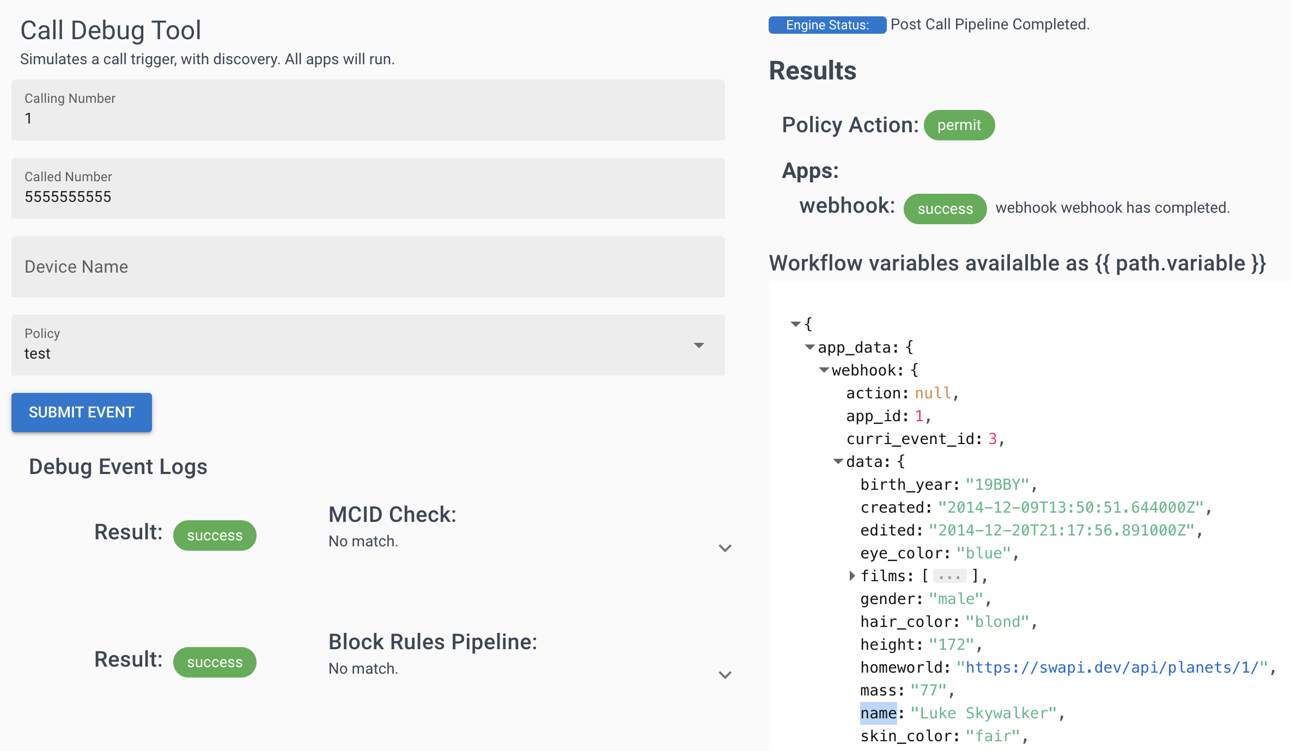Collapse the webhook object in the JSON tree
Screen dimensions: 1291x751
[x=824, y=370]
